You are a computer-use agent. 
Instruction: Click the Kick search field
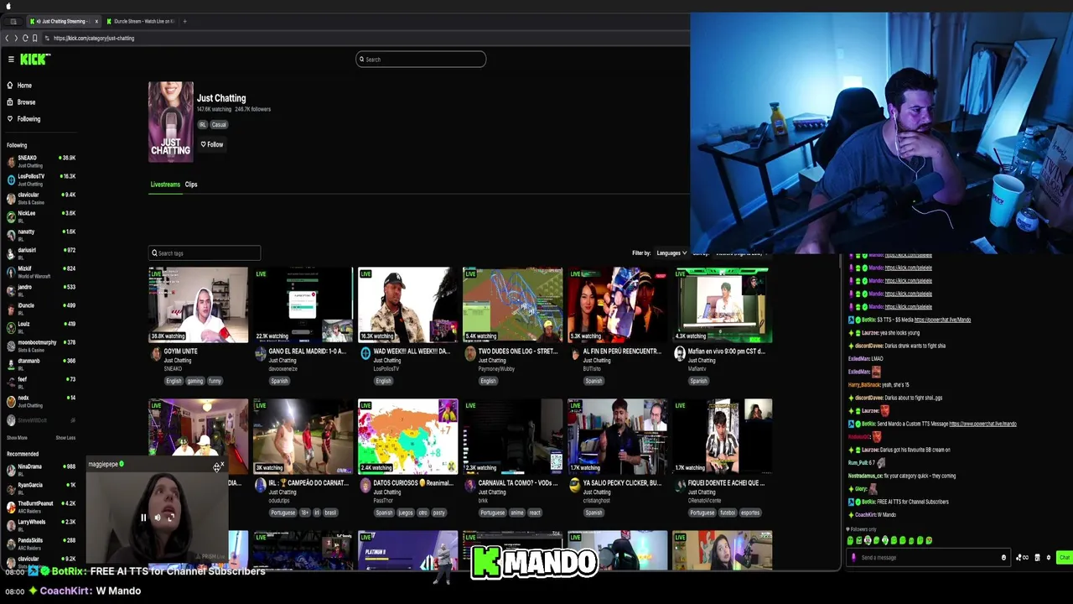click(x=421, y=60)
